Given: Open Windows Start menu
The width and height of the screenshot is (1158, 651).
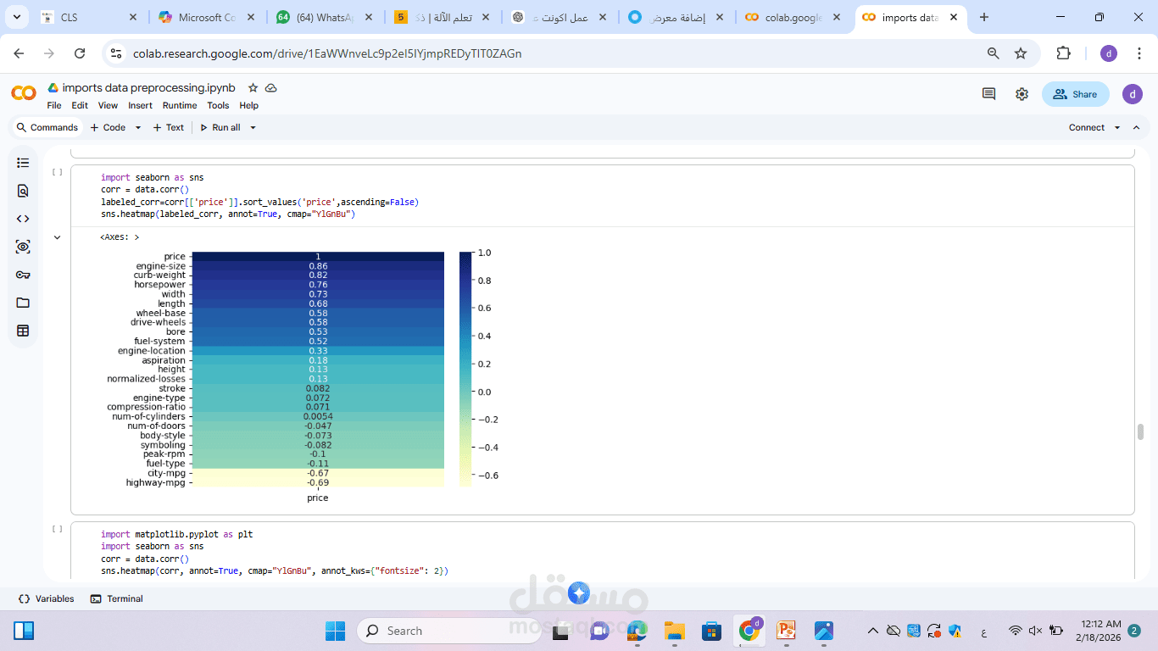Looking at the screenshot, I should [x=336, y=631].
